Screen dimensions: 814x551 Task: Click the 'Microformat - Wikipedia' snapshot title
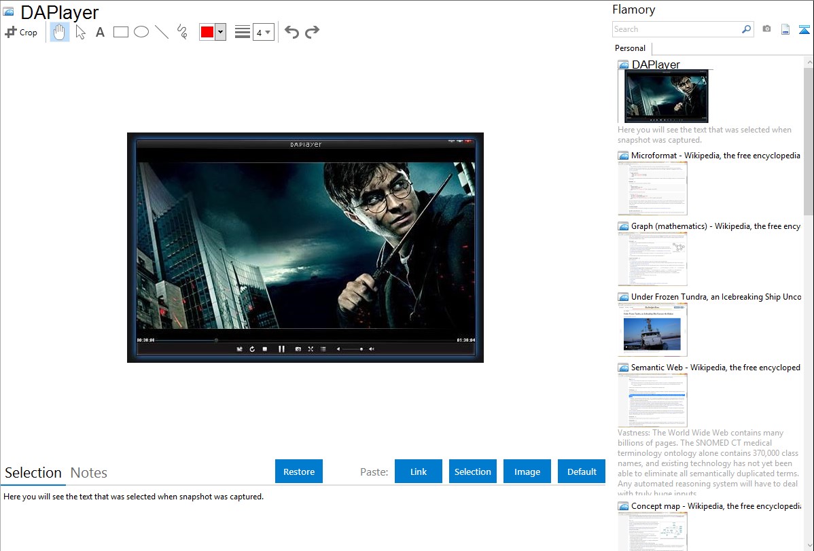point(715,156)
